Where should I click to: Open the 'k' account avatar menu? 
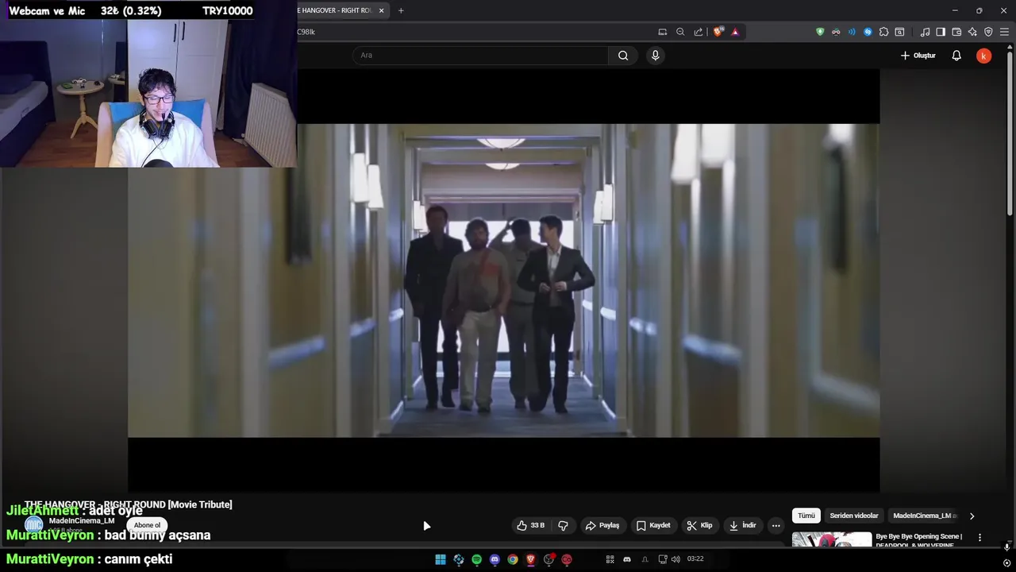coord(983,56)
